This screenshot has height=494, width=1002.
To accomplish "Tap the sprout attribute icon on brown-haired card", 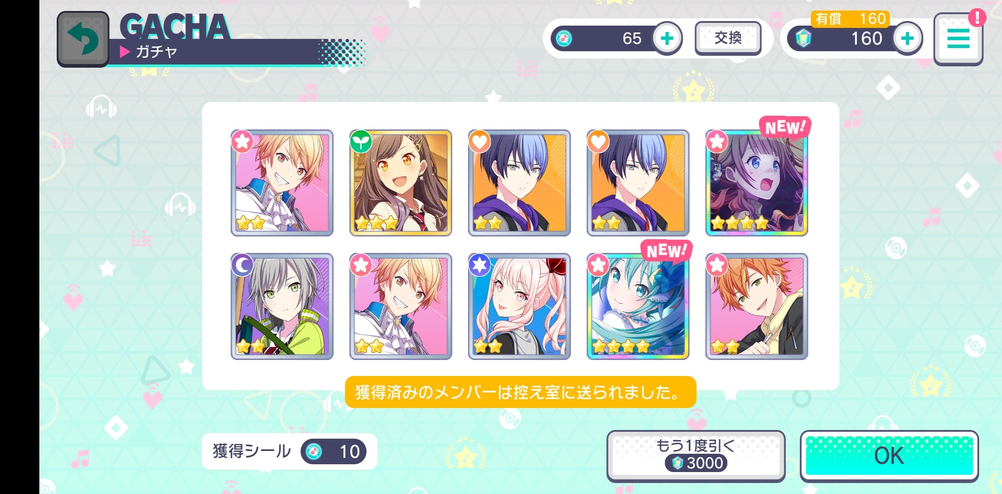I will [361, 141].
